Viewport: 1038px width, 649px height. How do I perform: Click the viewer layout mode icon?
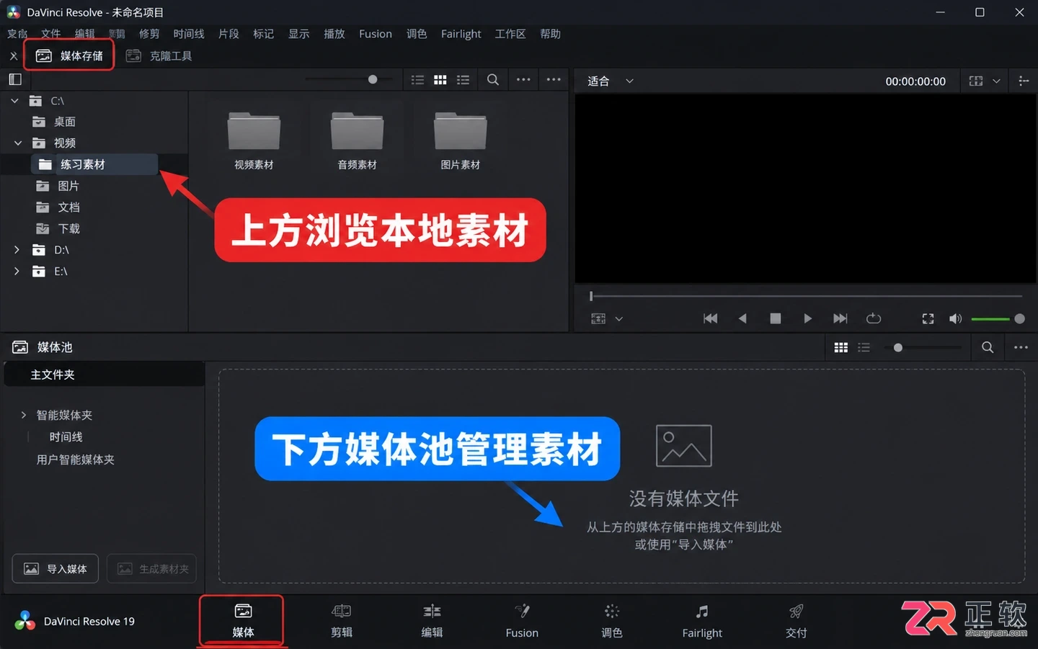[976, 81]
